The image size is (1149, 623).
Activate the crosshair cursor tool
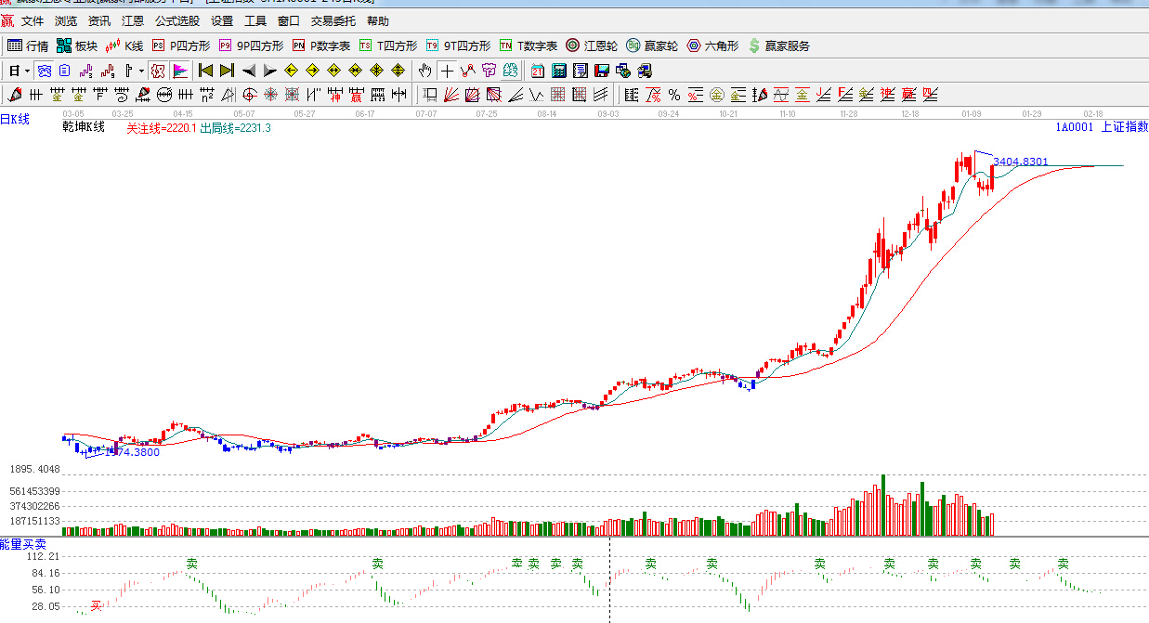coord(447,71)
